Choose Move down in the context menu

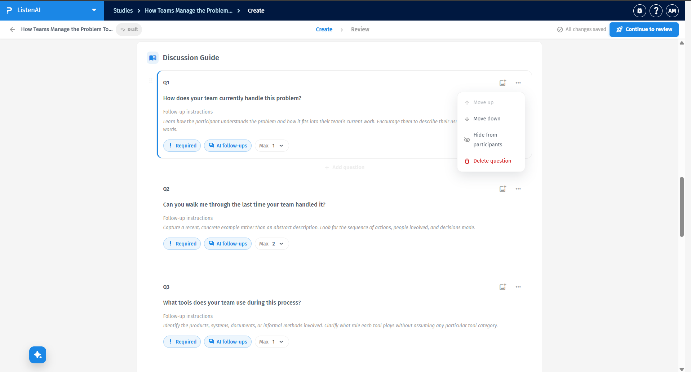(491, 119)
